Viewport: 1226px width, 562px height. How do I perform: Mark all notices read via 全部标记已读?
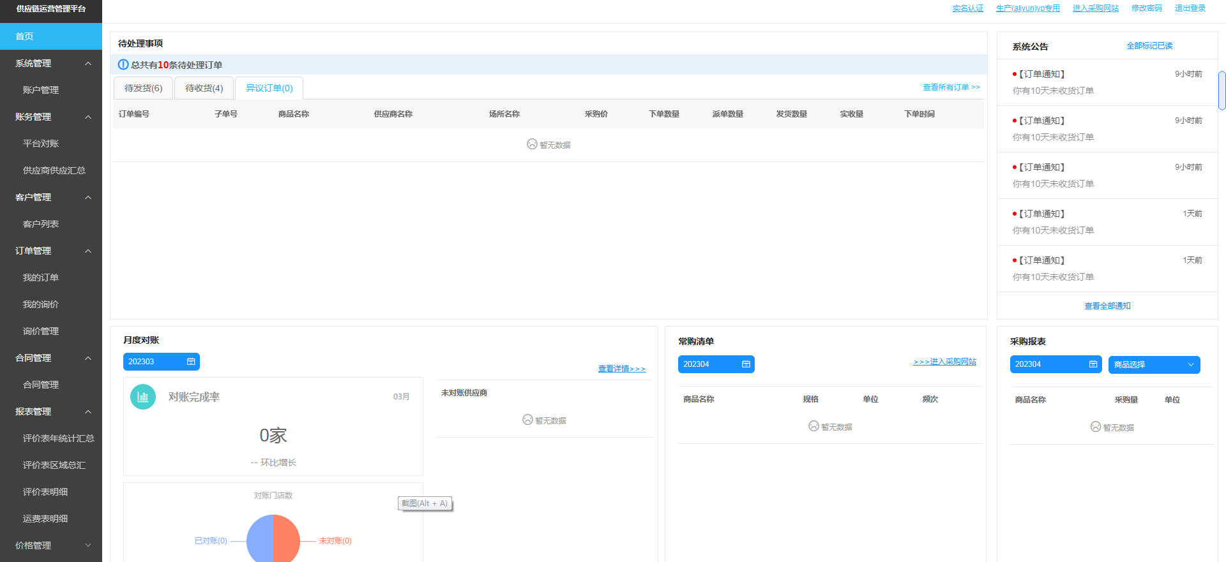pyautogui.click(x=1149, y=46)
